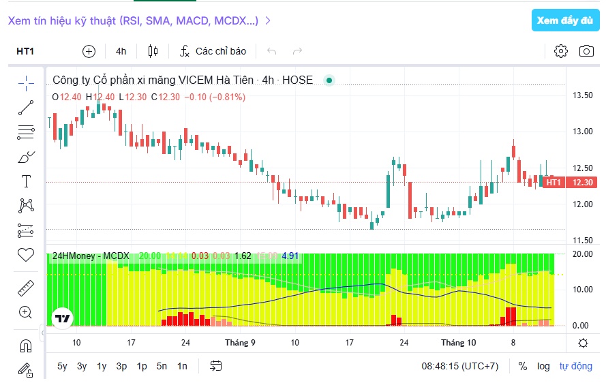Select the trend line drawing tool
Viewport: 606px width, 383px height.
[26, 108]
